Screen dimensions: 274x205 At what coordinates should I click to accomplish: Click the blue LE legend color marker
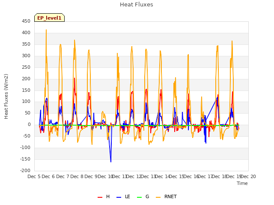coord(119,197)
